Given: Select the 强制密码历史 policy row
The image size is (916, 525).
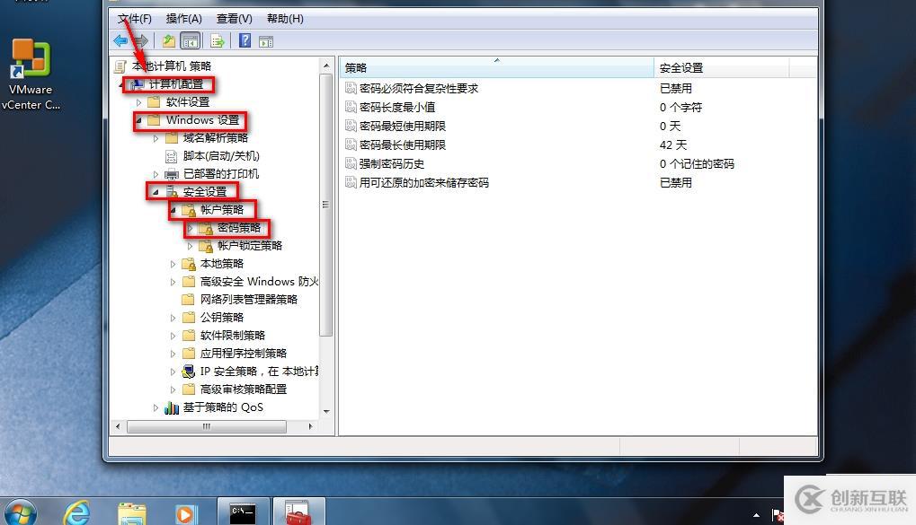Looking at the screenshot, I should pos(578,163).
